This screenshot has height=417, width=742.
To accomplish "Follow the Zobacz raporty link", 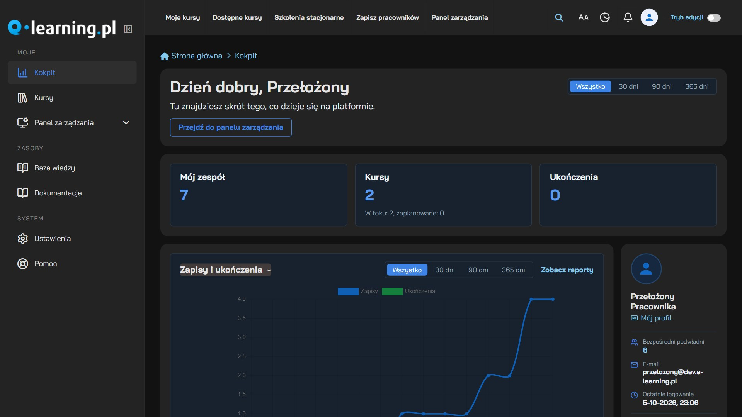I will (567, 270).
